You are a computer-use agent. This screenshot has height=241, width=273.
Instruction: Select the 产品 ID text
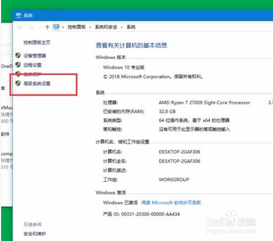[x=141, y=214]
